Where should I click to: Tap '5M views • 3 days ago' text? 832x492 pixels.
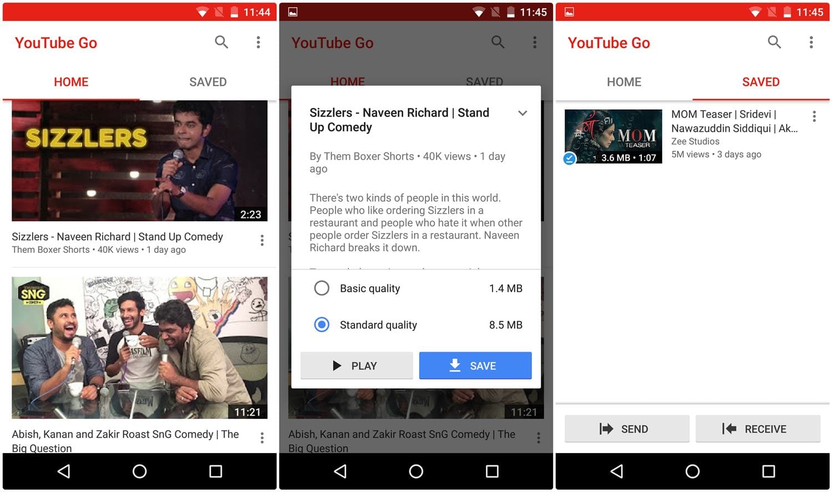(x=716, y=154)
